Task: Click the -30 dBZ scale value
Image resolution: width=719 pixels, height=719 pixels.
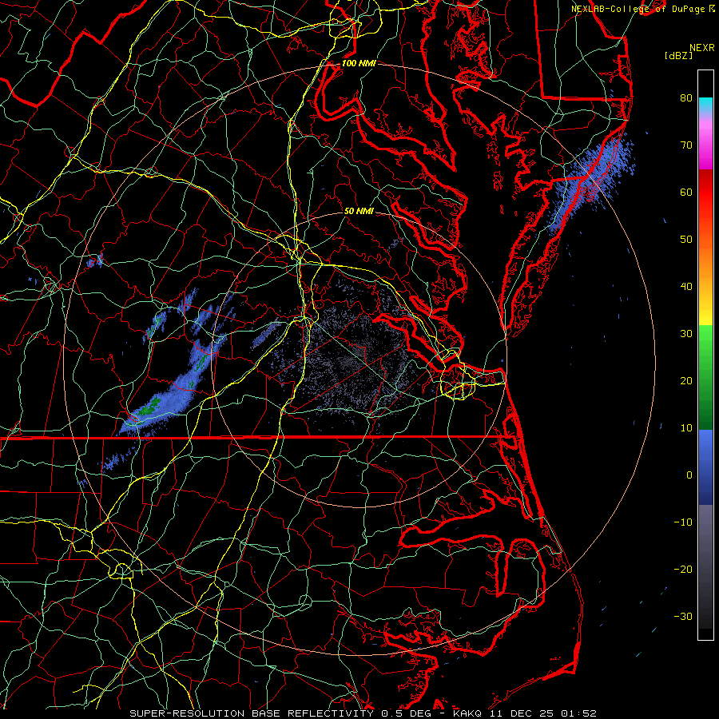Action: point(683,617)
